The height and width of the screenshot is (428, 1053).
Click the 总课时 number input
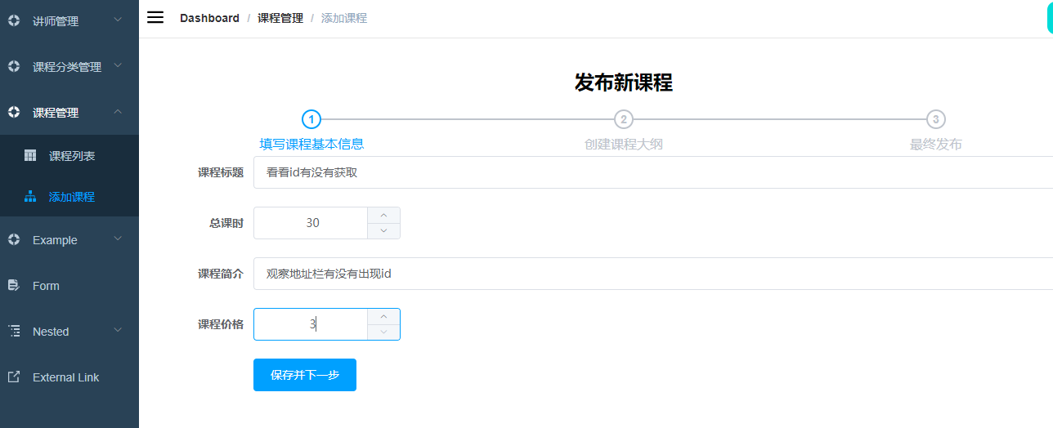point(311,223)
